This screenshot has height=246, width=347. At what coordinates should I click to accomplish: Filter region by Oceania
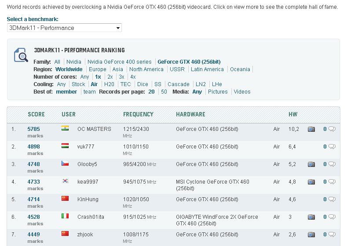point(240,69)
